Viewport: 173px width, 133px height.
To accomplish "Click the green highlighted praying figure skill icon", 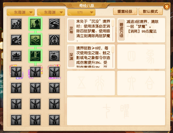I will [35, 24].
